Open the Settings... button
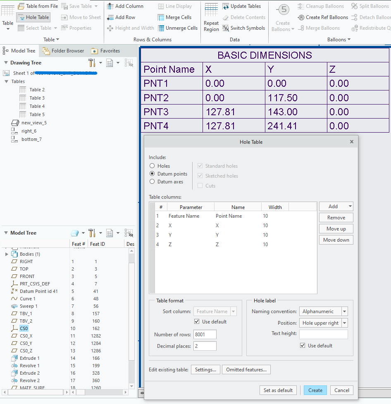The image size is (391, 404). (205, 370)
